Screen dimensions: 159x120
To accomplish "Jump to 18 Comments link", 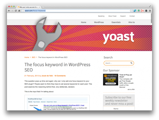I will pos(60,76).
